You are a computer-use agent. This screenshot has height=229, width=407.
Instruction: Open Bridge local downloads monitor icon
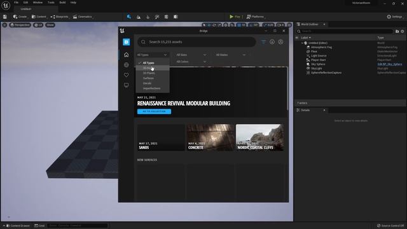coord(126,85)
